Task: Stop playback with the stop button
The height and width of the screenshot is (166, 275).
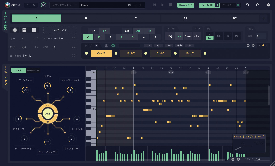Action: (x=170, y=5)
